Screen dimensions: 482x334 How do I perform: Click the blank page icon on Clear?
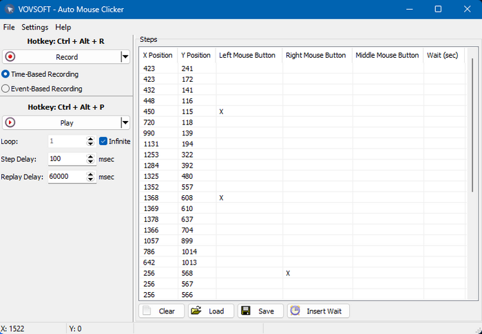pos(147,311)
